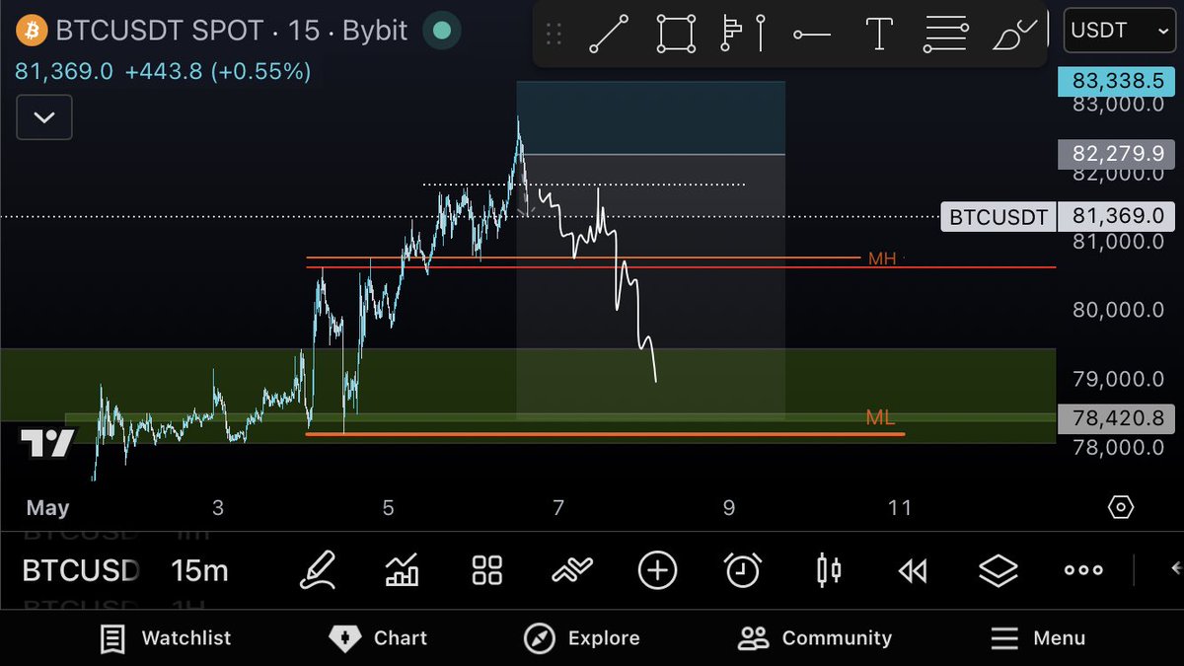Expand the collapsed legend chevron button
Screen dimensions: 1184x666
click(x=43, y=117)
